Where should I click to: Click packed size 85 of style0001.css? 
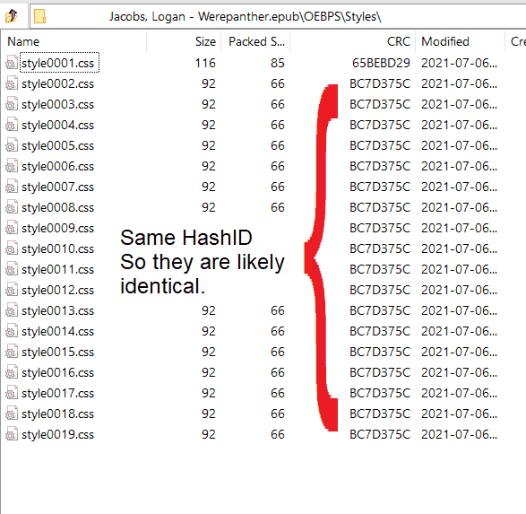278,63
